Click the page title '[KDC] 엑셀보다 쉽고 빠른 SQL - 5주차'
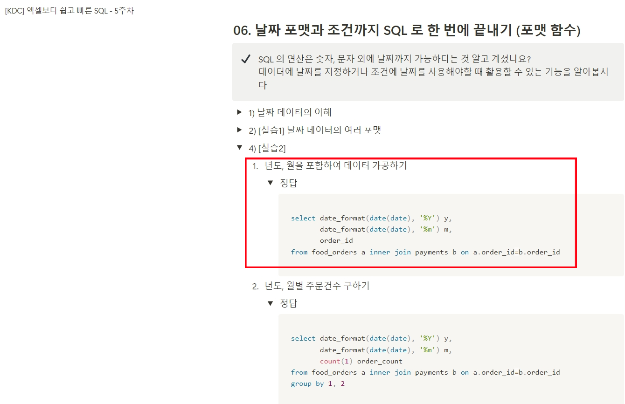 [69, 10]
